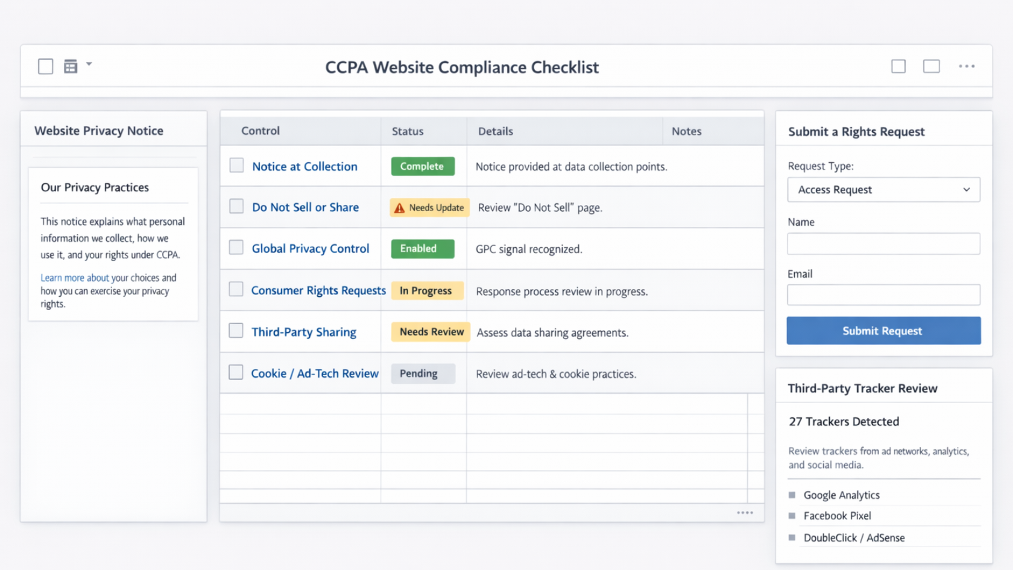Open the Pending status selector for Cookie review
1013x570 pixels.
point(422,373)
